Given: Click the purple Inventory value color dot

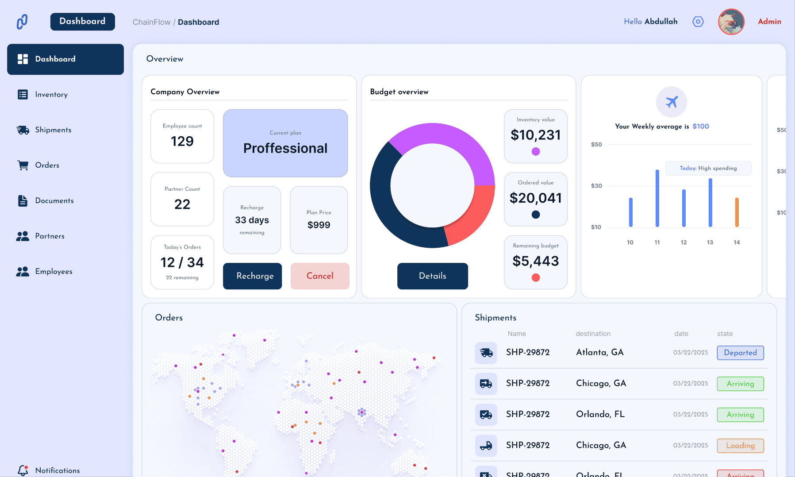Looking at the screenshot, I should click(x=535, y=151).
